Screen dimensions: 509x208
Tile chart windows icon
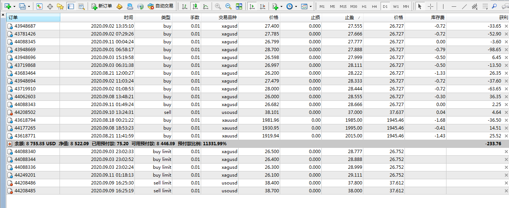tap(239, 6)
